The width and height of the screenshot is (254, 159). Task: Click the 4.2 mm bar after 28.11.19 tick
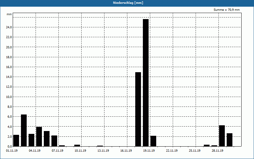tap(222, 136)
